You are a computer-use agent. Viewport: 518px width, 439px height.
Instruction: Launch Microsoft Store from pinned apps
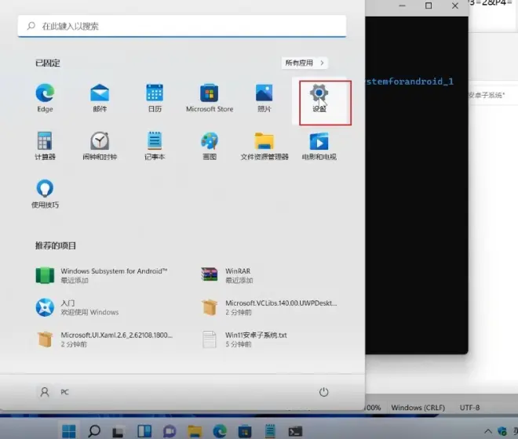(210, 98)
